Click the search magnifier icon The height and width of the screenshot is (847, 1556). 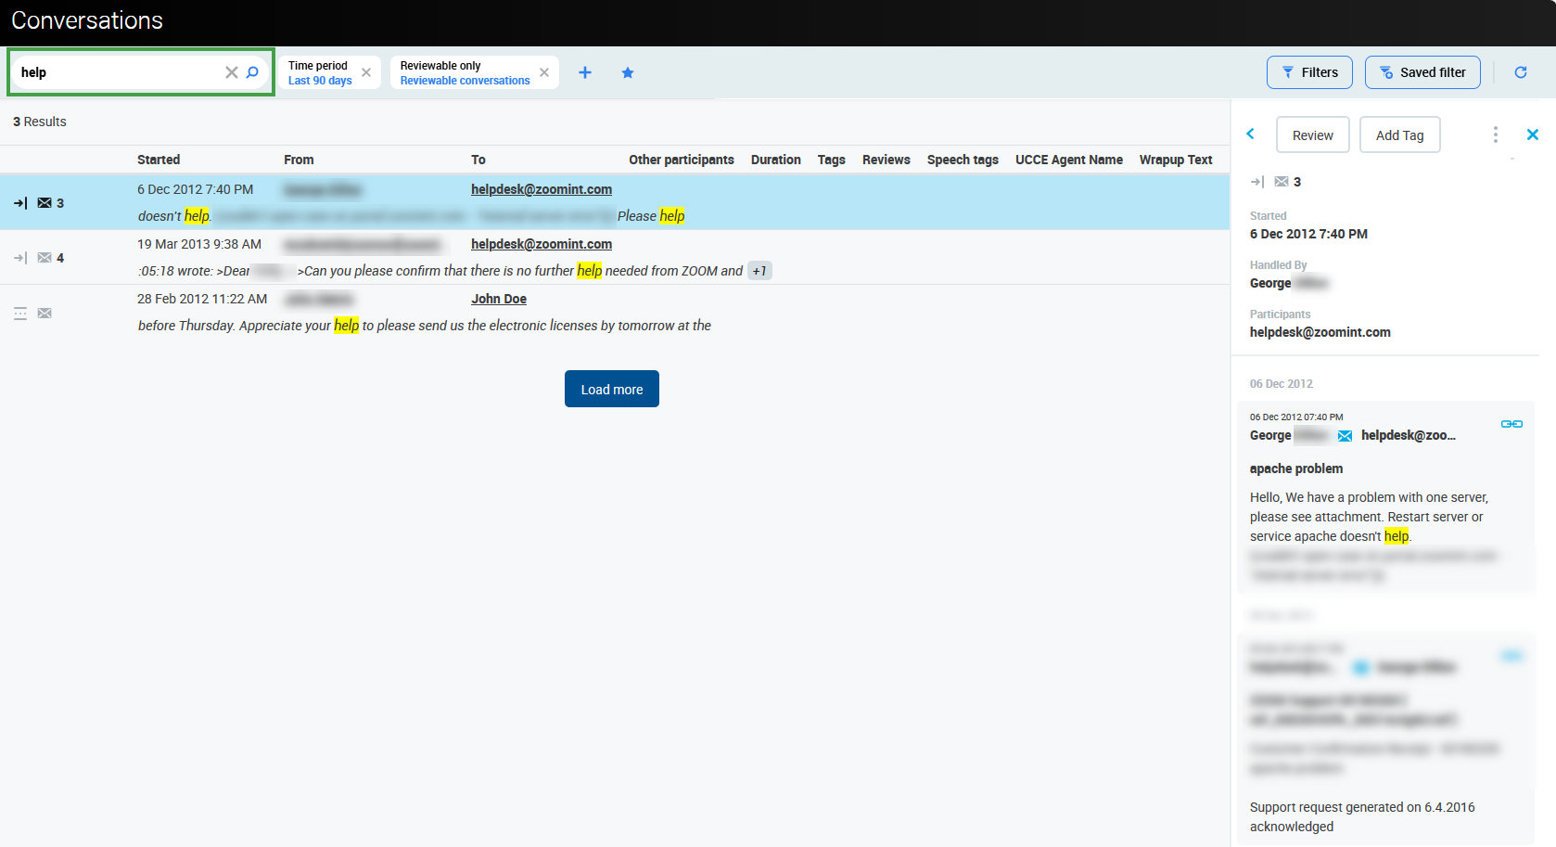coord(252,72)
